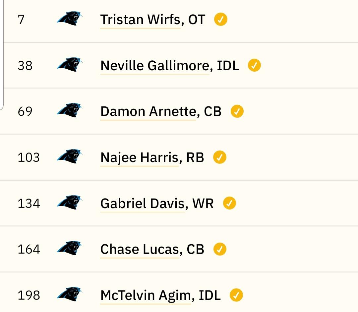Open Damon Arnette player link

point(148,111)
